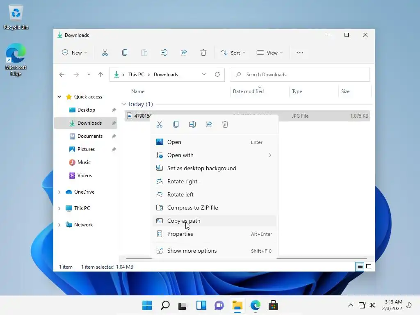Click the Search Downloads field

click(x=300, y=75)
